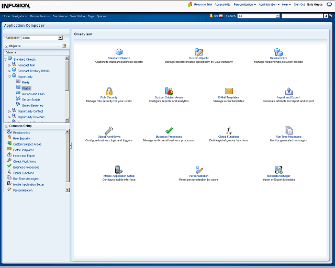The image size is (335, 268).
Task: Collapse the Objects panel section
Action: tap(6, 46)
